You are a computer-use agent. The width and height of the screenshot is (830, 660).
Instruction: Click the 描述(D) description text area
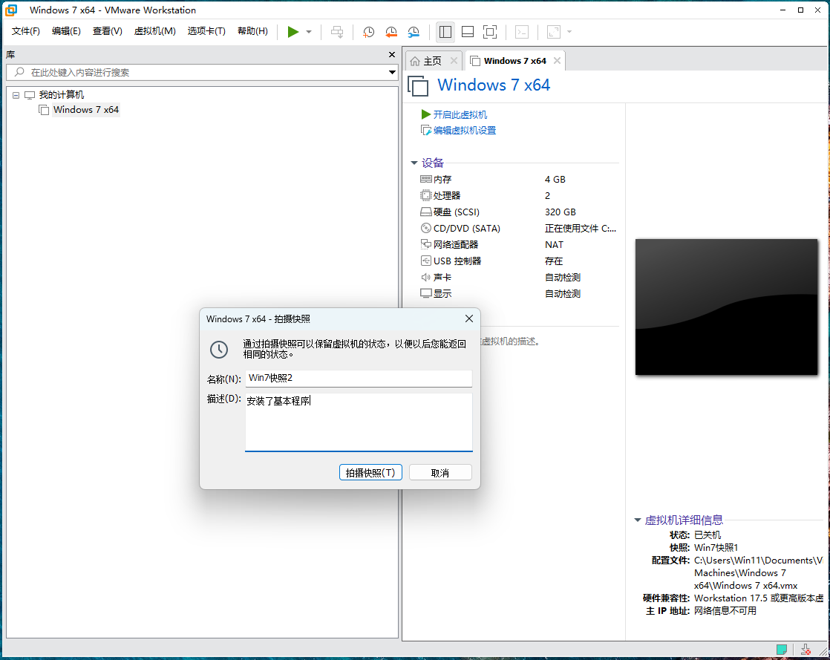(x=359, y=422)
